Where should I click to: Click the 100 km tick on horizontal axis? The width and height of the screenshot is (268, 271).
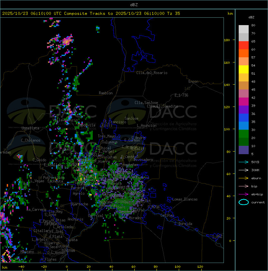[177, 267]
